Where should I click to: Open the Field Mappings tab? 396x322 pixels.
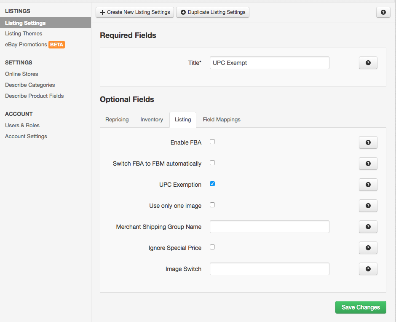pos(222,120)
